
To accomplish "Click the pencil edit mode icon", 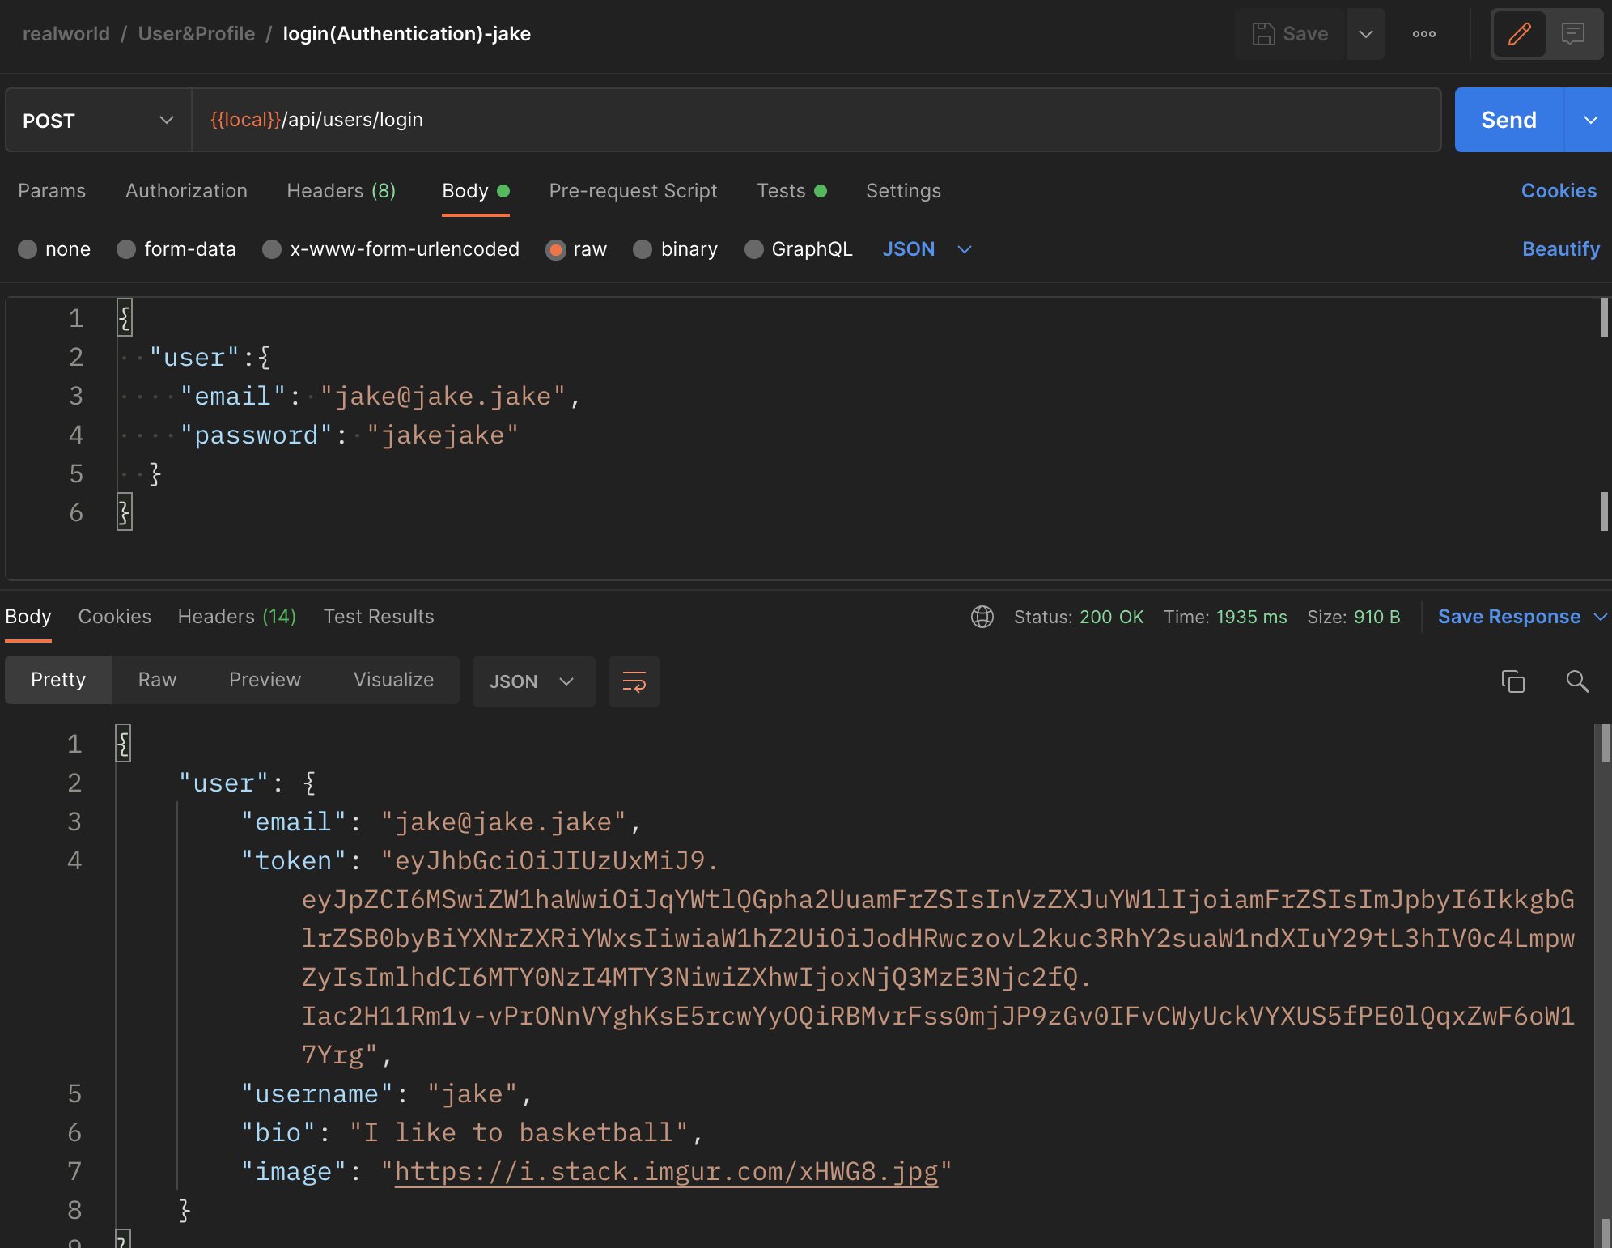I will [x=1519, y=34].
